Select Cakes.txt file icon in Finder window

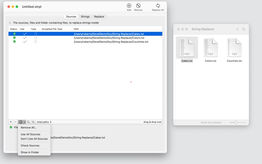[187, 47]
